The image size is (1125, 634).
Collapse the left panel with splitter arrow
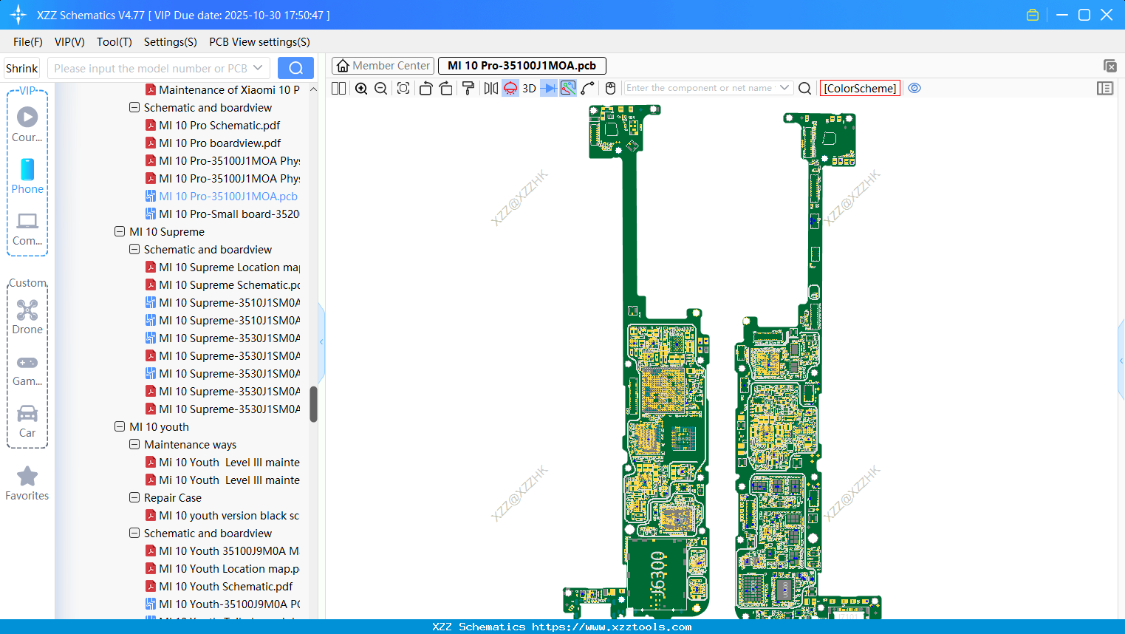[321, 342]
